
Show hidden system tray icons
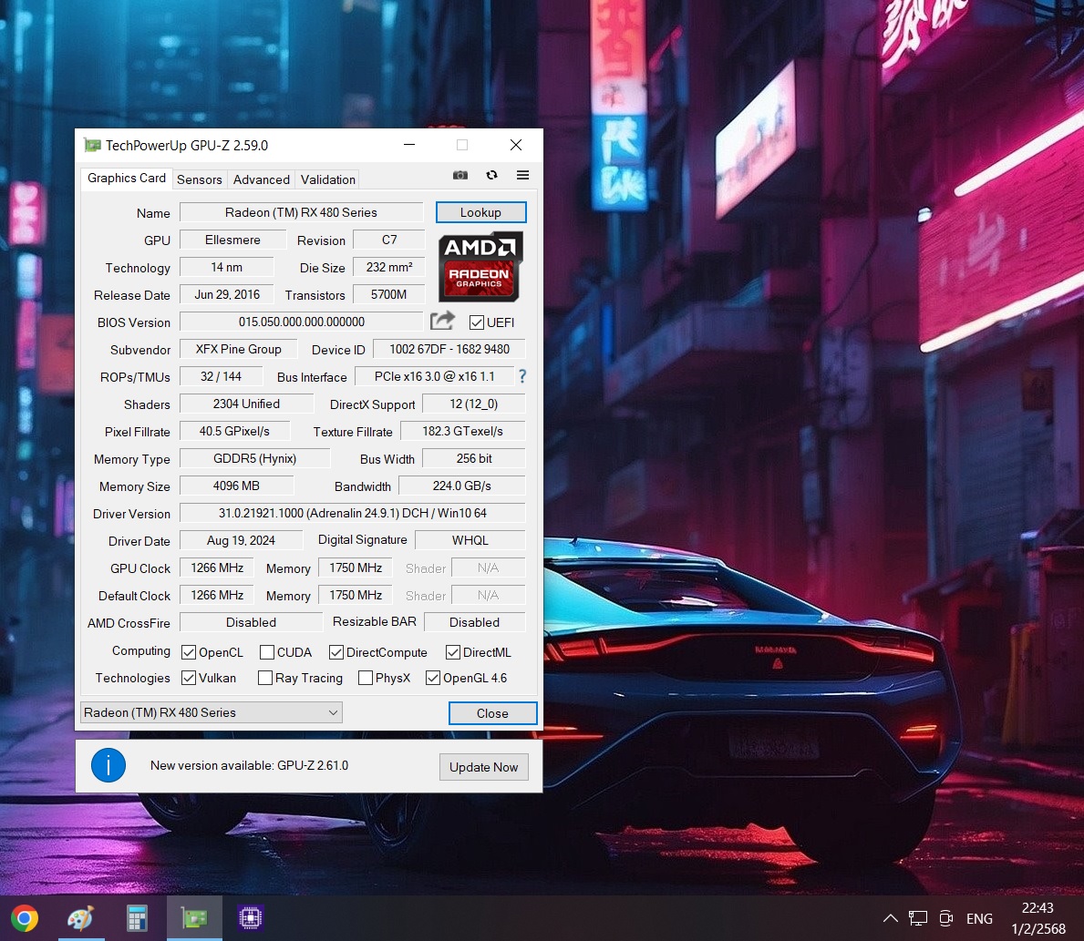click(x=890, y=918)
